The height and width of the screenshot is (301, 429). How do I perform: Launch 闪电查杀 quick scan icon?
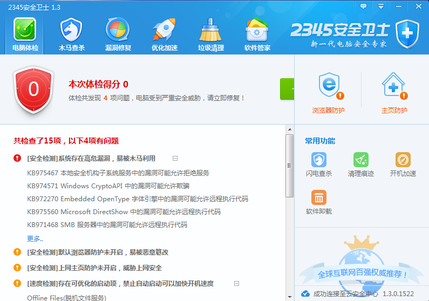[319, 160]
